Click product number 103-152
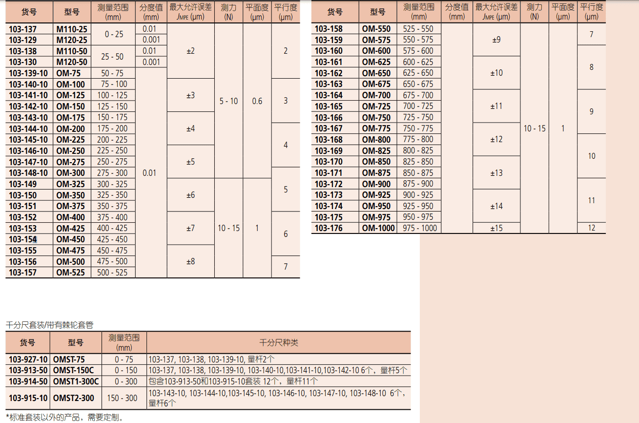This screenshot has width=639, height=423. click(x=22, y=217)
